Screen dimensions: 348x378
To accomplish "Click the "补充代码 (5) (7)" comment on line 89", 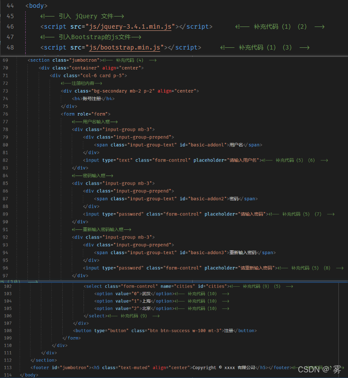I will [301, 214].
